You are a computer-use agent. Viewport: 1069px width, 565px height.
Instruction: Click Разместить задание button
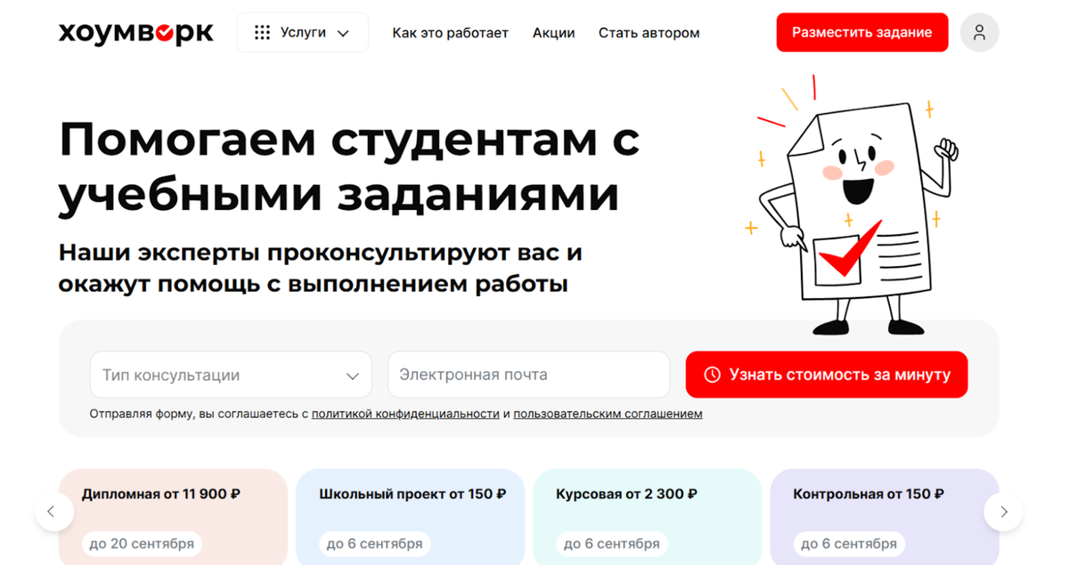click(861, 33)
